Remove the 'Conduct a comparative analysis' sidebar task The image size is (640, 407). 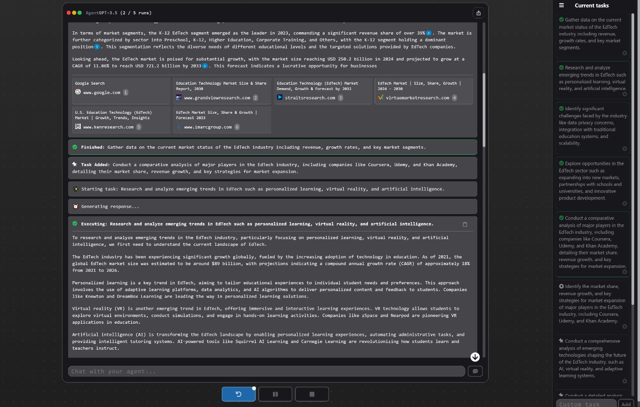pyautogui.click(x=625, y=272)
